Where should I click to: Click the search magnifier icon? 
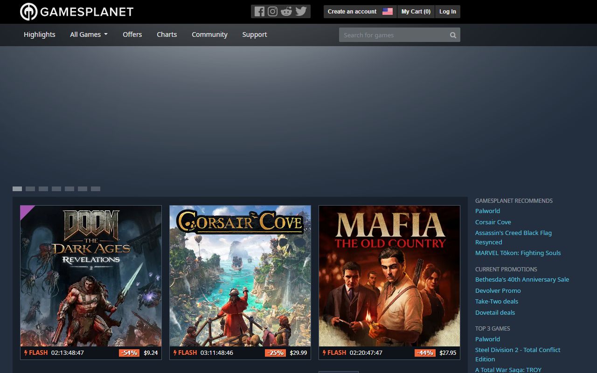(x=453, y=35)
